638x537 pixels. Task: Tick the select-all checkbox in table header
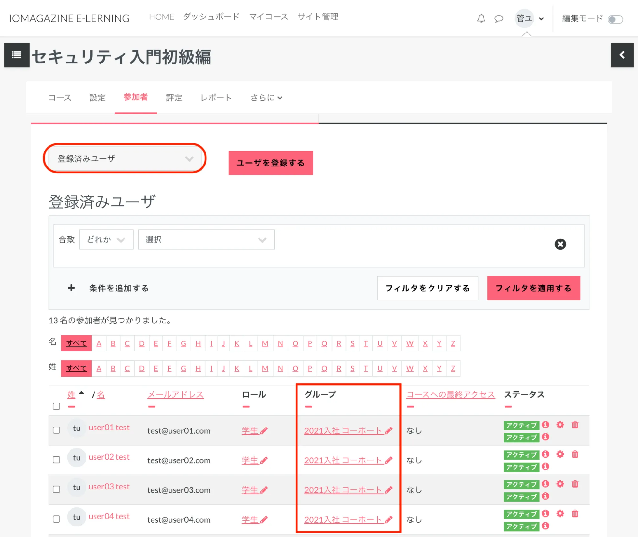56,406
